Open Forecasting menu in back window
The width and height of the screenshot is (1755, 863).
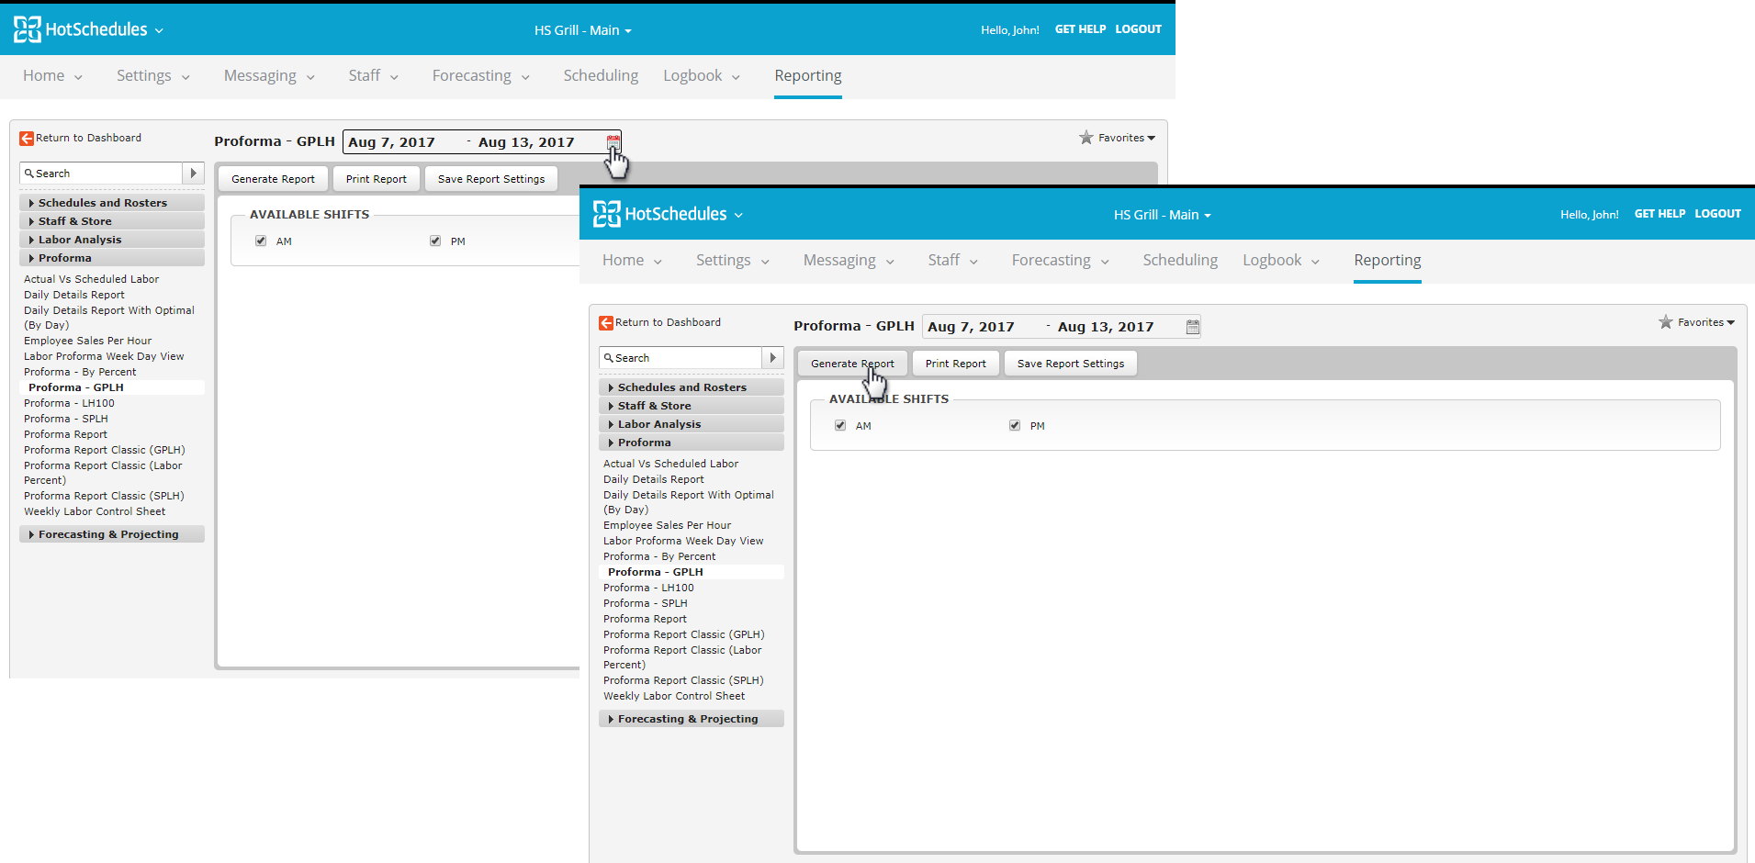pyautogui.click(x=481, y=76)
